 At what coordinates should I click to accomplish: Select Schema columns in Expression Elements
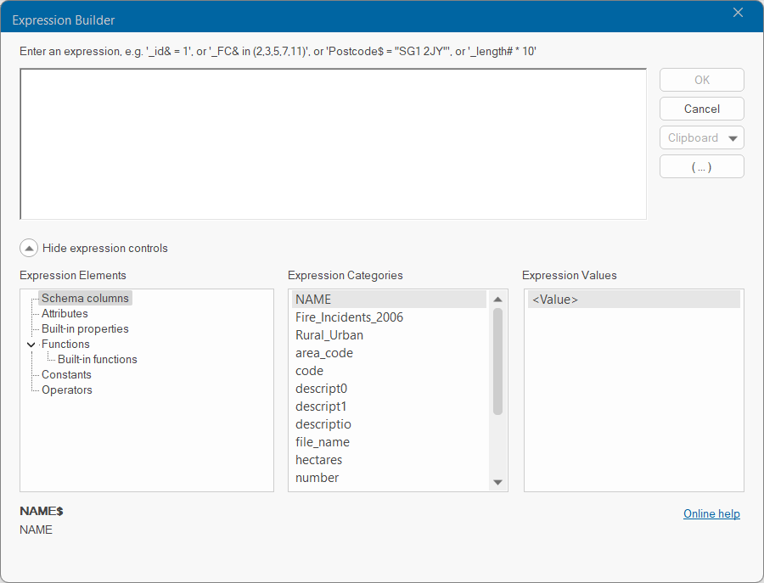coord(85,298)
